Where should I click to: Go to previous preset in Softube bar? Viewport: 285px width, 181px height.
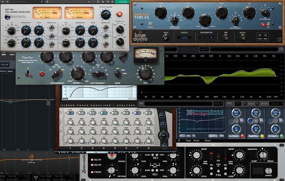pyautogui.click(x=3, y=2)
